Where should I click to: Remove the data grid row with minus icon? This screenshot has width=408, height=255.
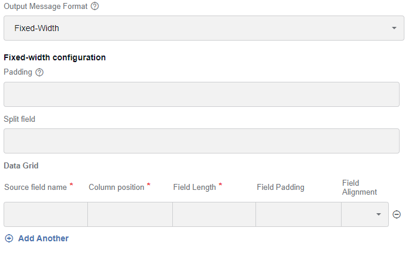[397, 214]
